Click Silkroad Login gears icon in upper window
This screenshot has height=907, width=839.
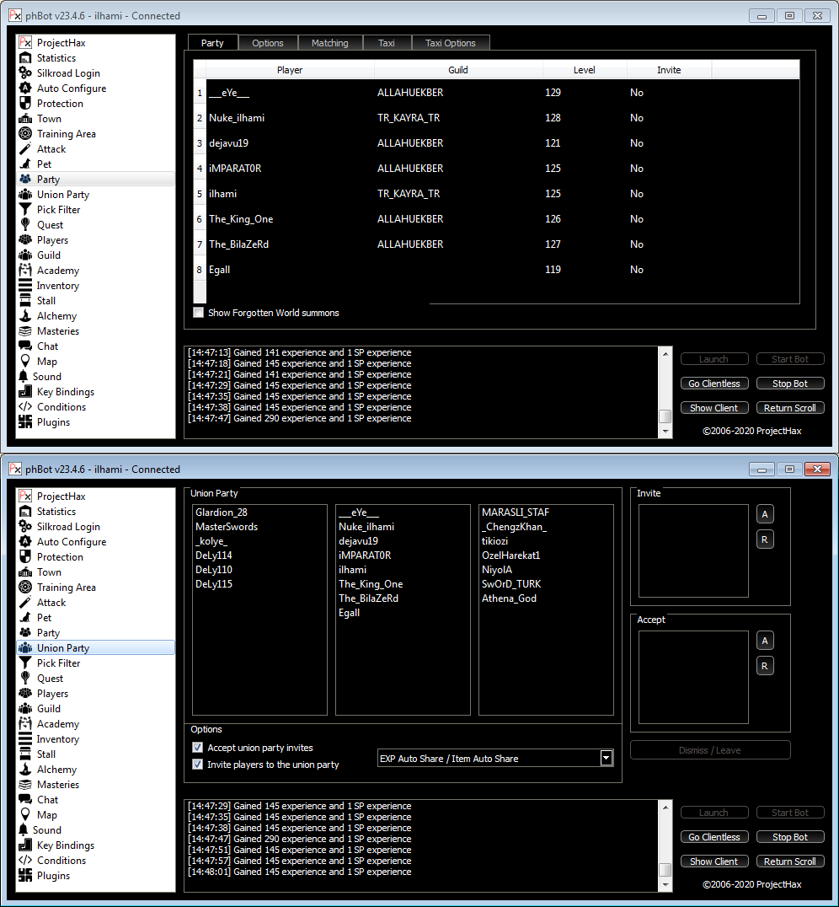click(25, 73)
